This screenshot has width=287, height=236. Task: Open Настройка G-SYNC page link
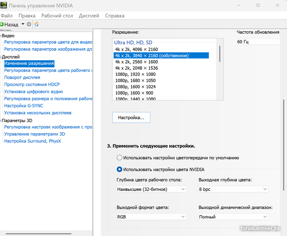tap(23, 106)
